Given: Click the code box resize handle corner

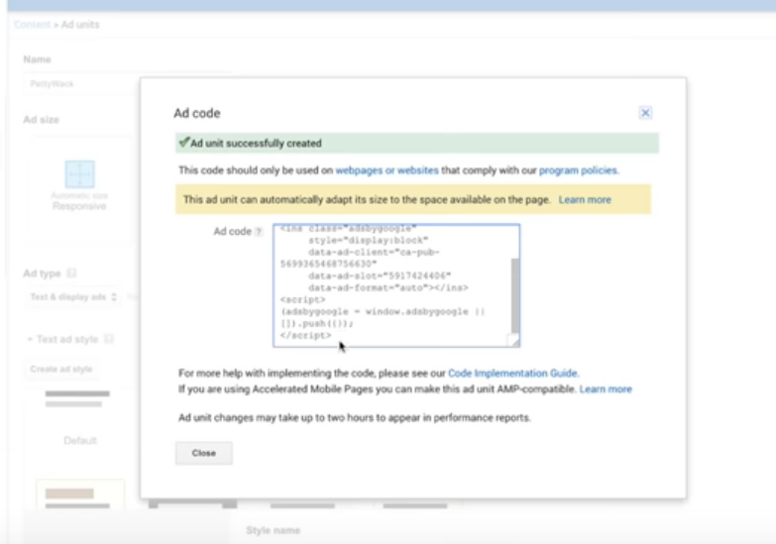Looking at the screenshot, I should click(x=514, y=341).
